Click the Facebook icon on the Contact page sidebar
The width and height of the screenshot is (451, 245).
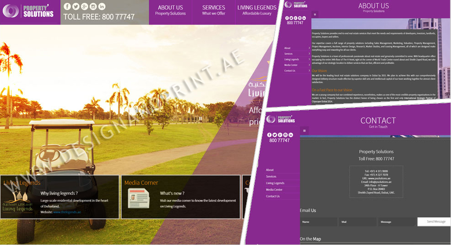(x=269, y=135)
